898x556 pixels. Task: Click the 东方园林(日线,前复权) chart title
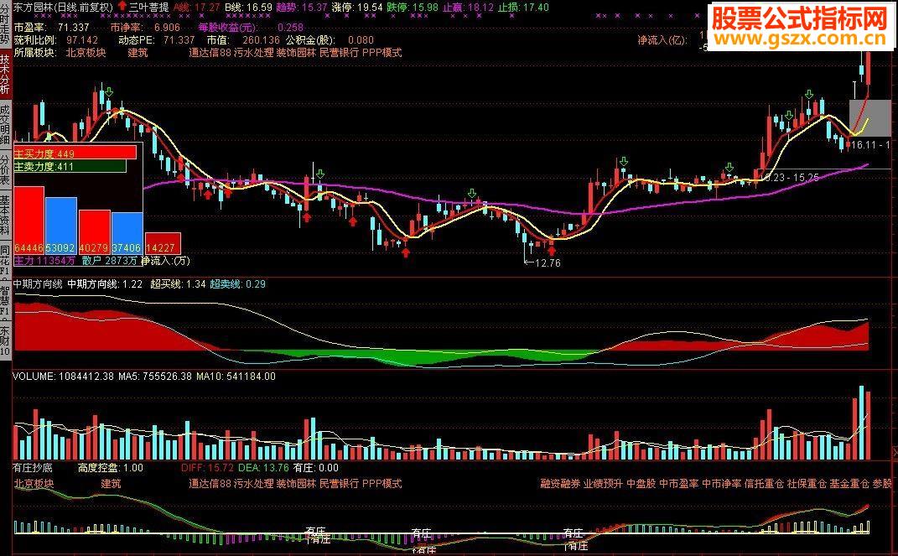tap(62, 8)
